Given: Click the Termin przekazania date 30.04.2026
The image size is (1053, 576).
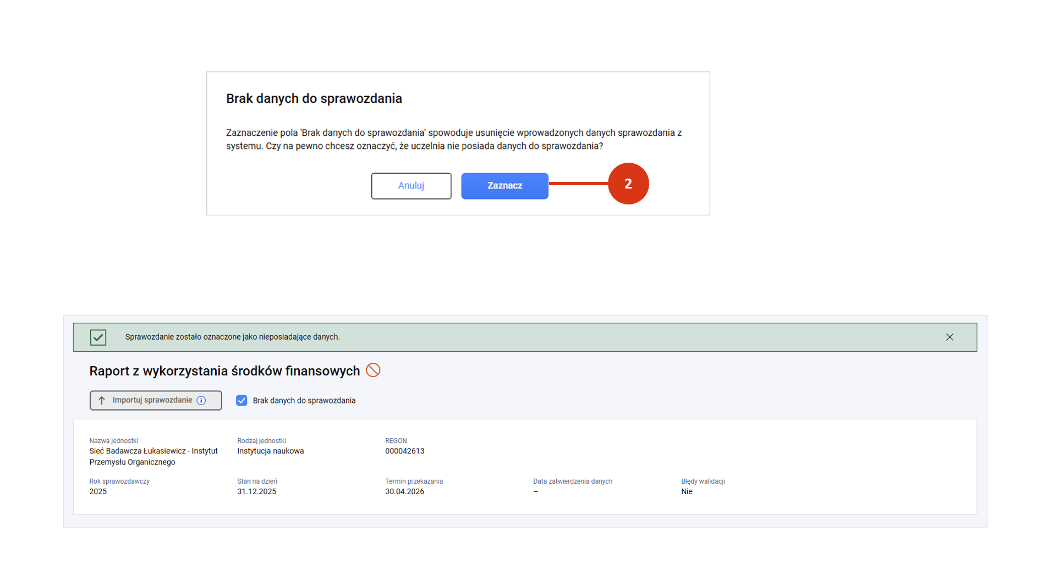Looking at the screenshot, I should (404, 491).
